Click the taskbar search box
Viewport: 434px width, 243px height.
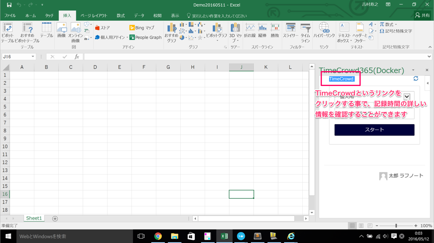pyautogui.click(x=75, y=236)
